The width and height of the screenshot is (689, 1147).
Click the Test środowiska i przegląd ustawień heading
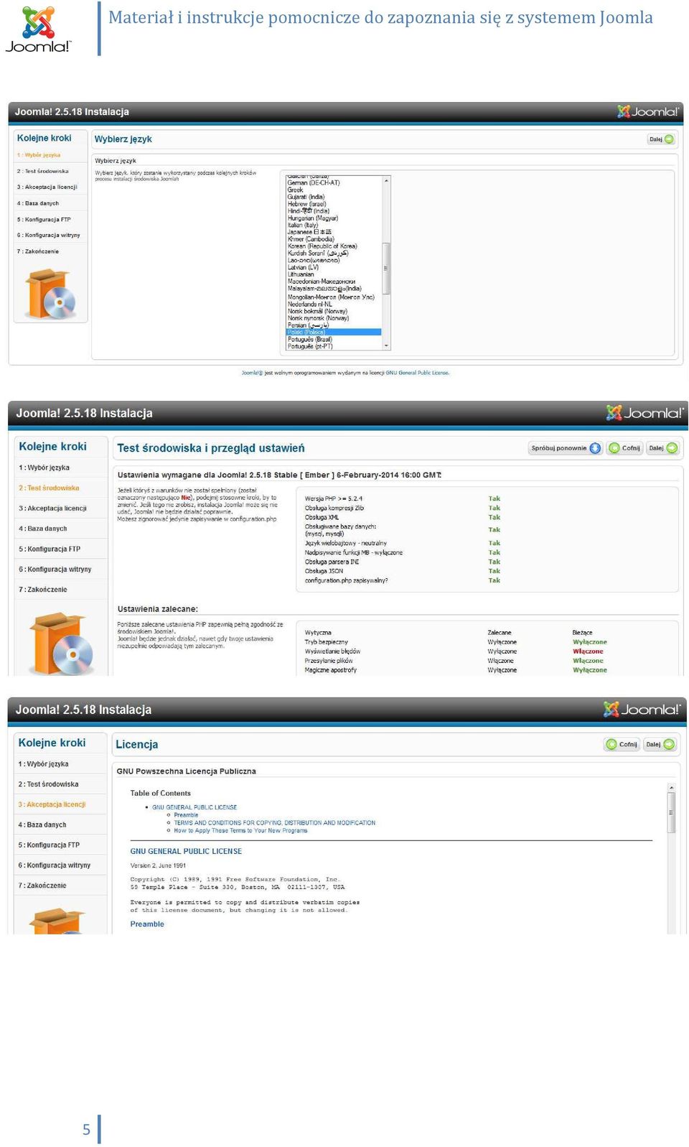[x=210, y=448]
